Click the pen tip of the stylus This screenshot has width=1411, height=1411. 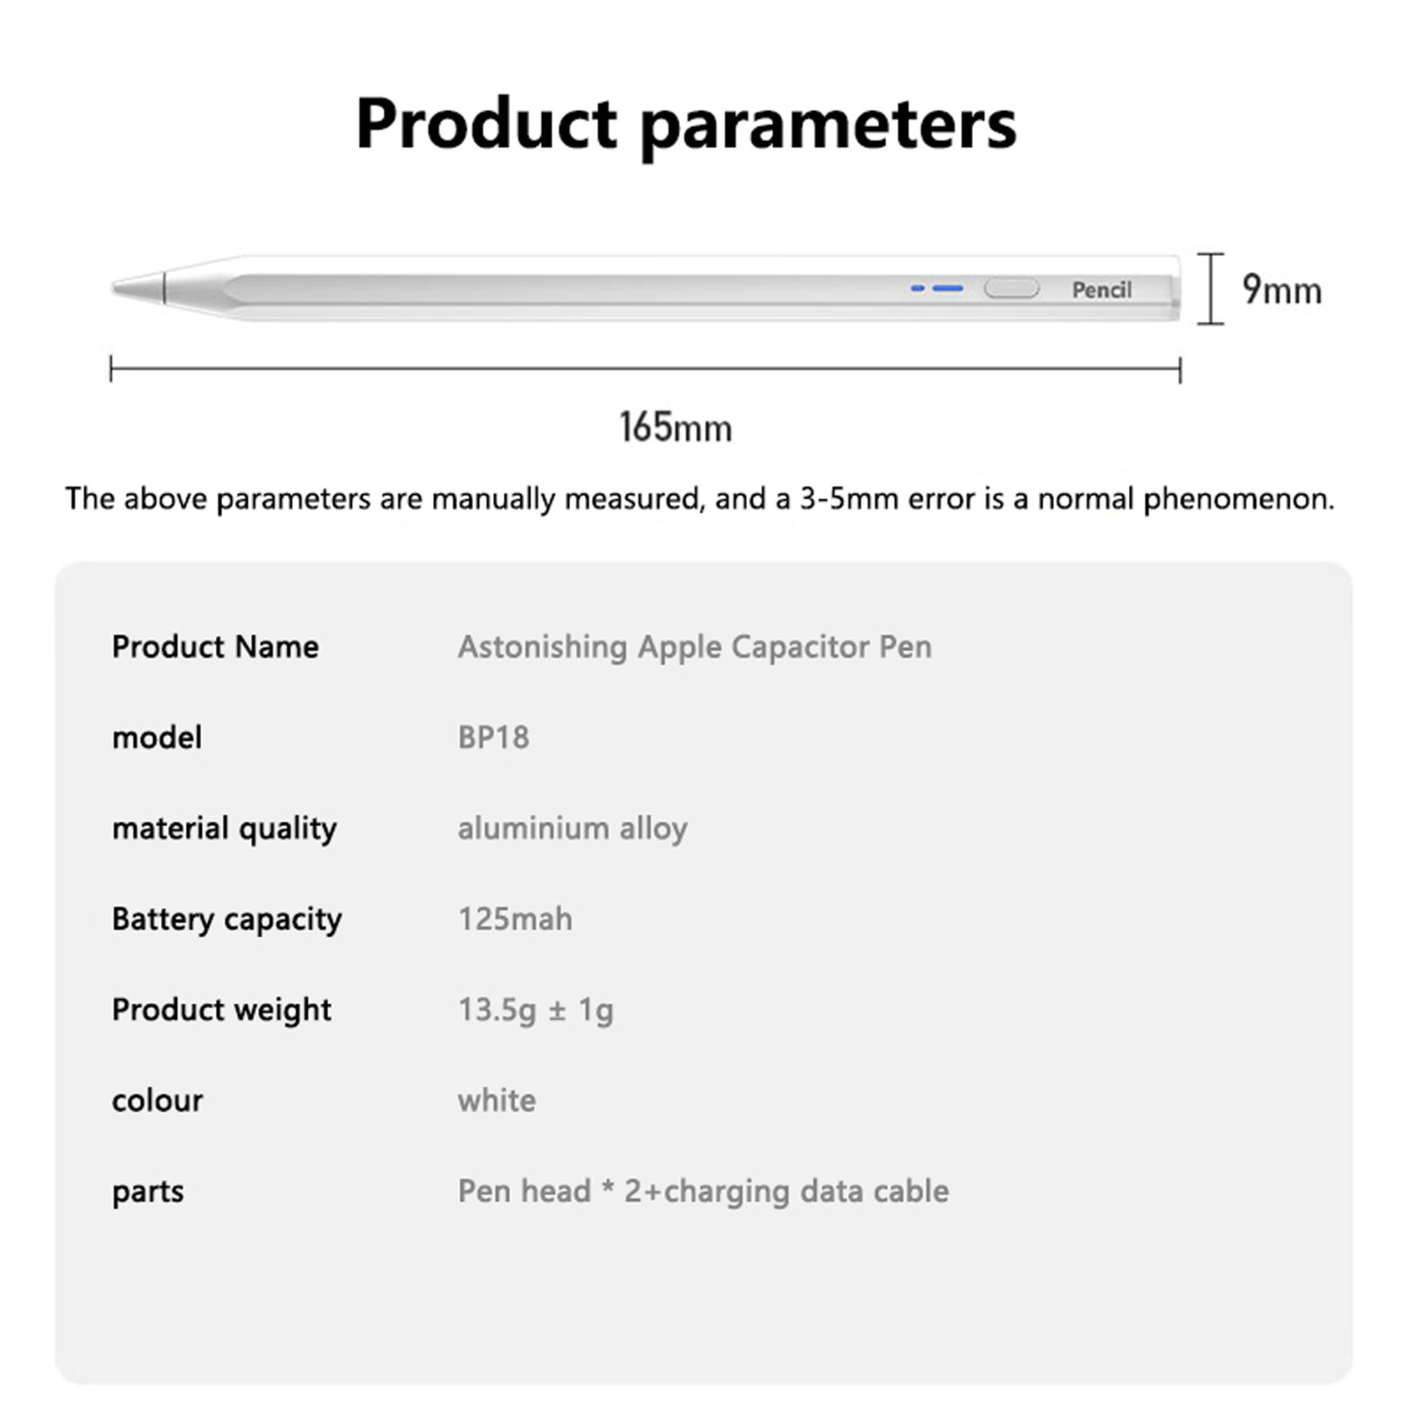[x=138, y=288]
